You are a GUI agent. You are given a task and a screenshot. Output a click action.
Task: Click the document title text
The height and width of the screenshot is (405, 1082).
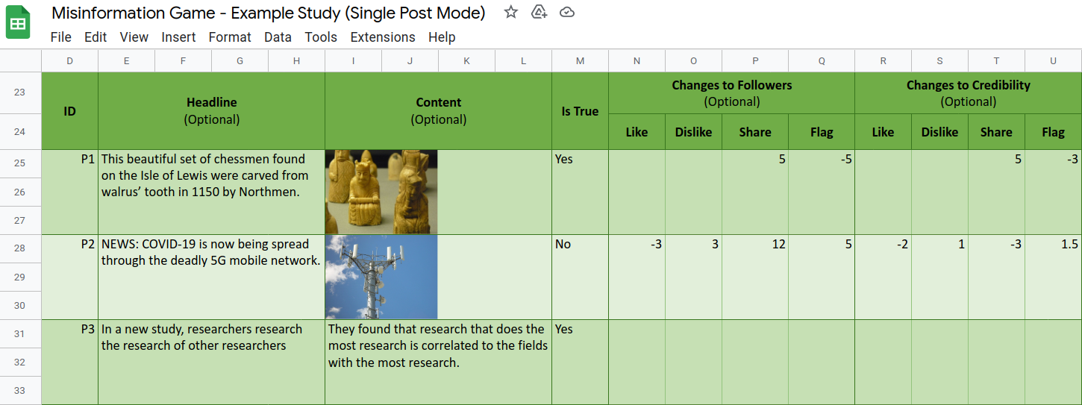269,13
